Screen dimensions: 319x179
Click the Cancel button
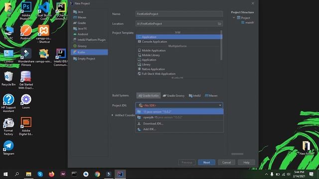226,163
